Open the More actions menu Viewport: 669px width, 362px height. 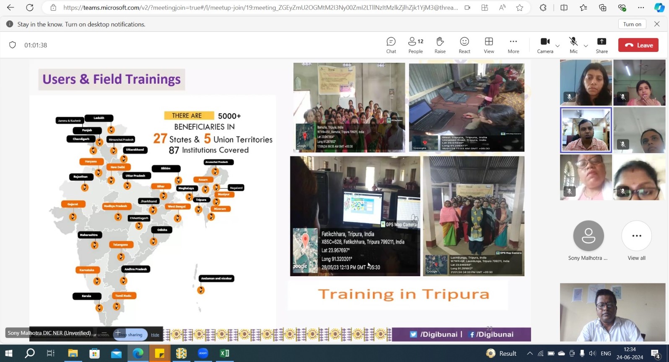[513, 45]
